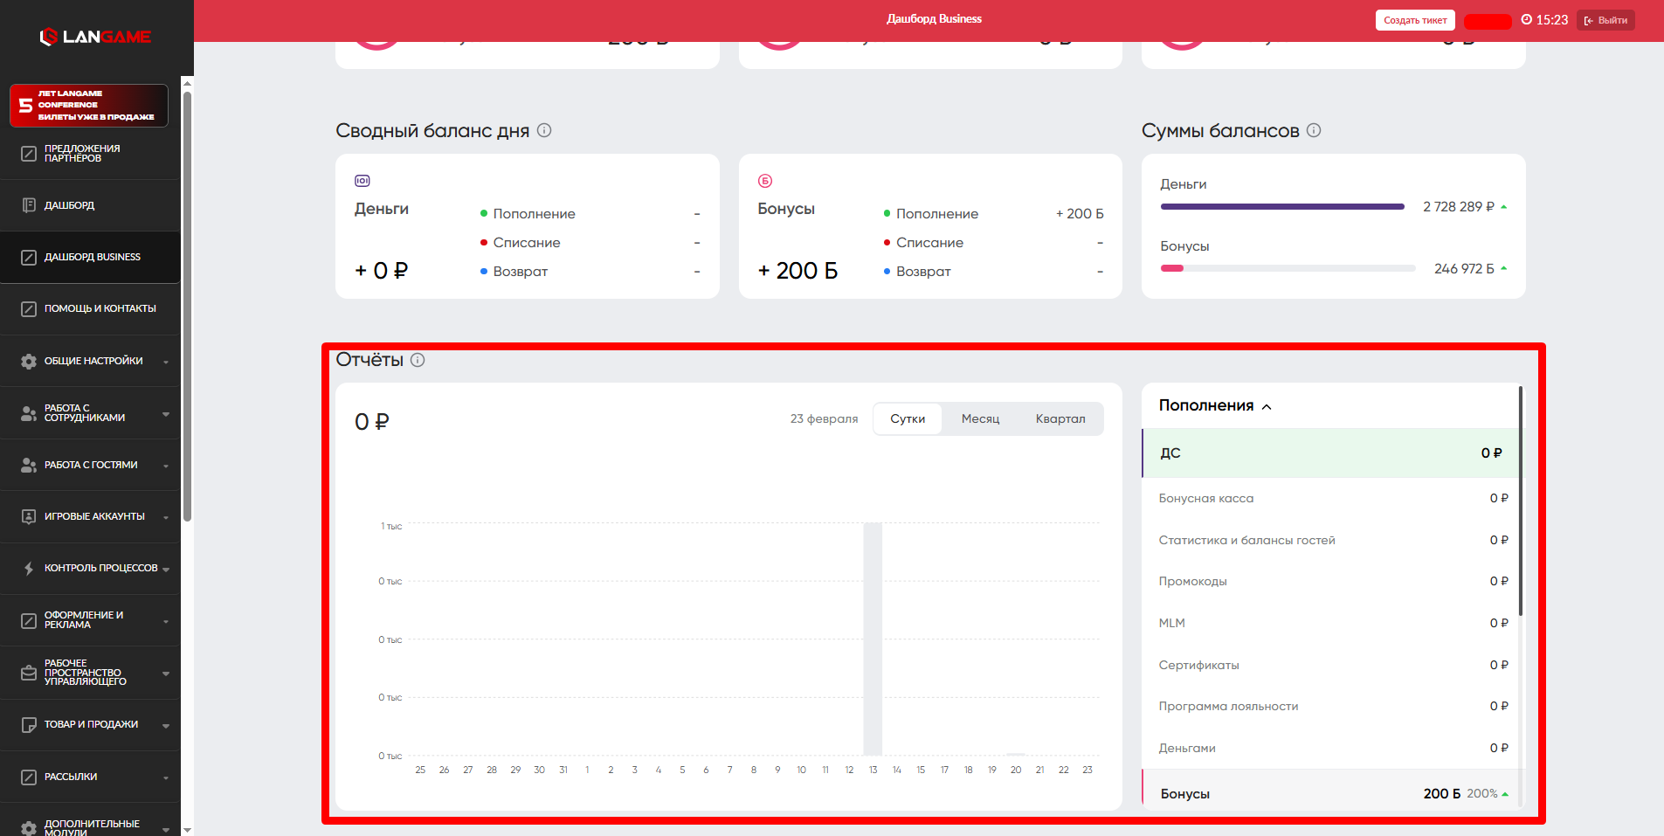Click the Игровые аккаунты sidebar icon

click(29, 516)
